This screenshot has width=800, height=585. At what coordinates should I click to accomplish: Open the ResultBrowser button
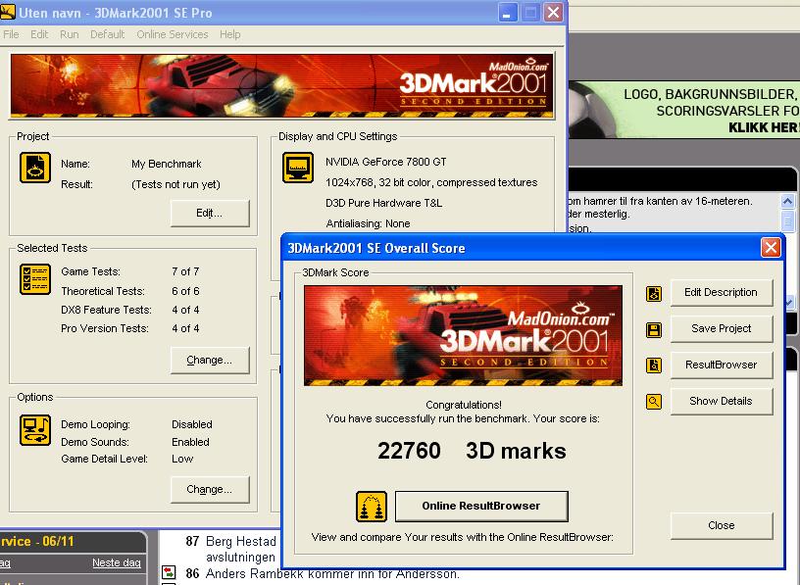(722, 366)
